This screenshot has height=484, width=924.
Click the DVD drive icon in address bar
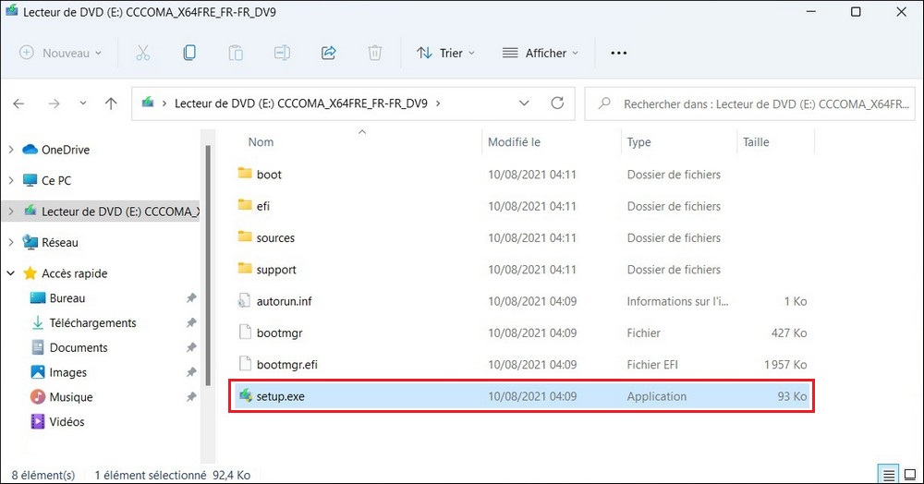coord(148,103)
